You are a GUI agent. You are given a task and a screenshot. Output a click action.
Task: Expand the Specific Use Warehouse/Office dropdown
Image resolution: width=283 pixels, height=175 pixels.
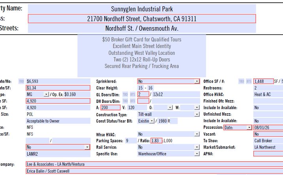(197, 154)
